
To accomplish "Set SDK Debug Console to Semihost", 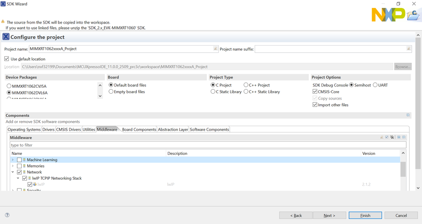I will 351,85.
